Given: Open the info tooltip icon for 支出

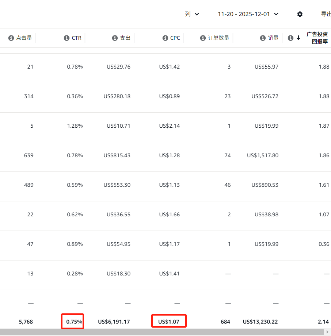Looking at the screenshot, I should 115,38.
